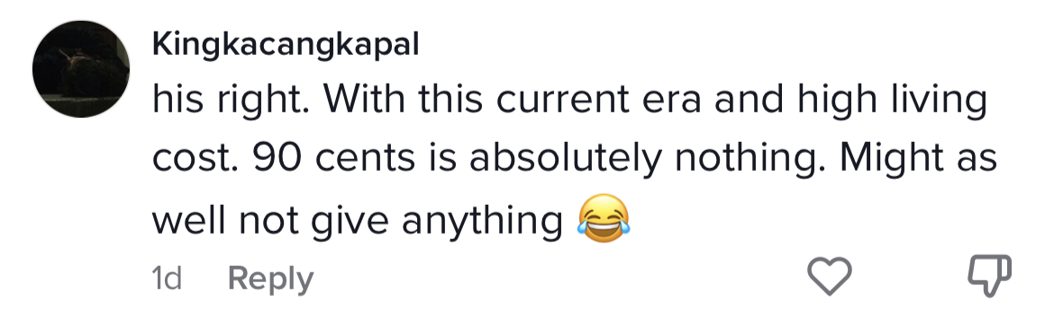Click the words 'Might as' in comment

(x=918, y=160)
